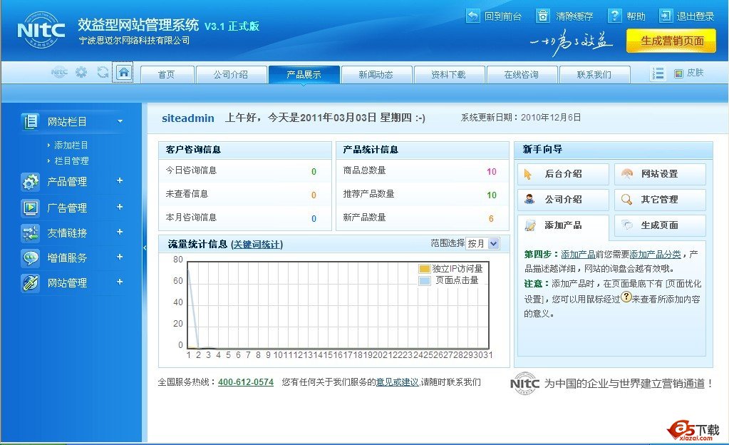Click the 增值服务 chat bubble icon

30,257
